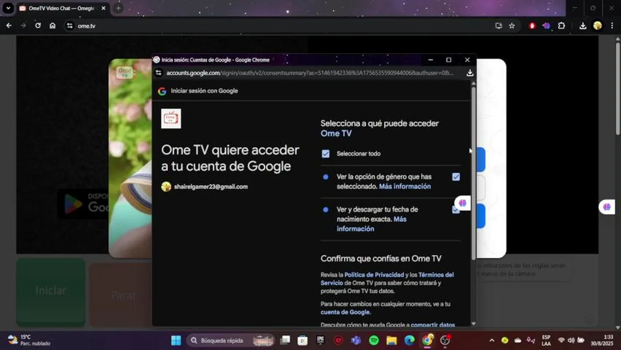This screenshot has width=621, height=350.
Task: Close the OmeTV Video Chat tab
Action: [x=103, y=8]
